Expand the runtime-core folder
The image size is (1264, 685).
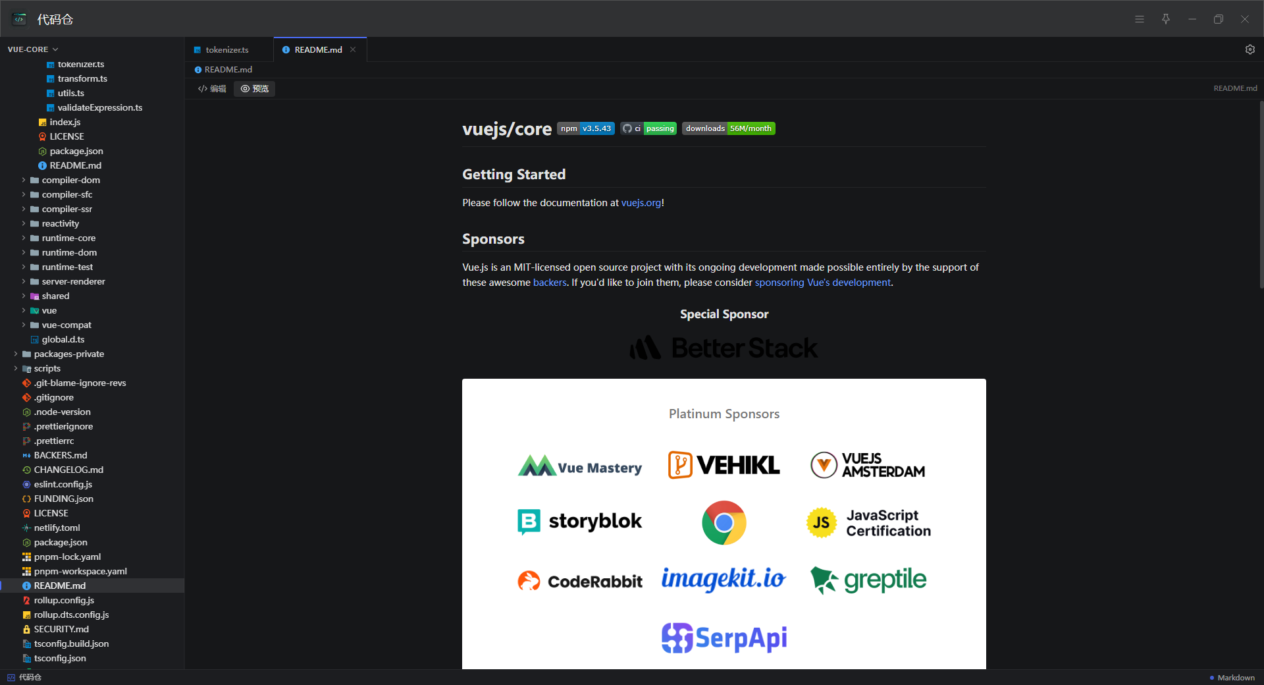[x=24, y=238]
